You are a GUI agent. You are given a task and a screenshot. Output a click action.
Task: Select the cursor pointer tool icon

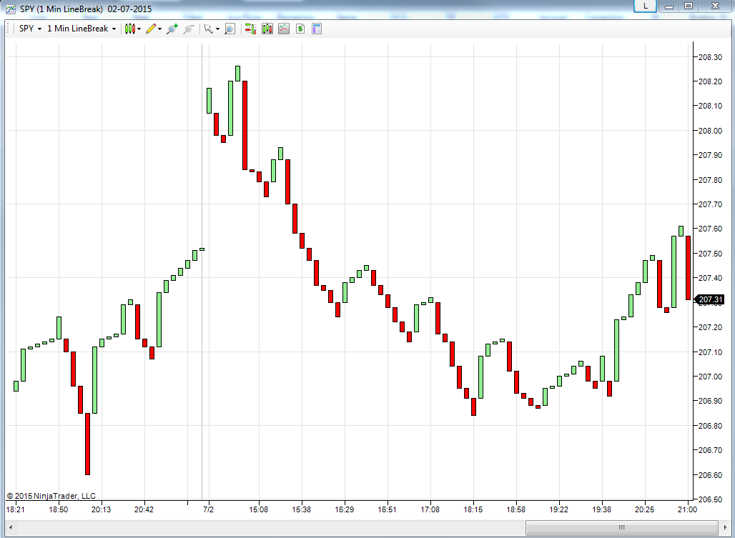pyautogui.click(x=209, y=29)
